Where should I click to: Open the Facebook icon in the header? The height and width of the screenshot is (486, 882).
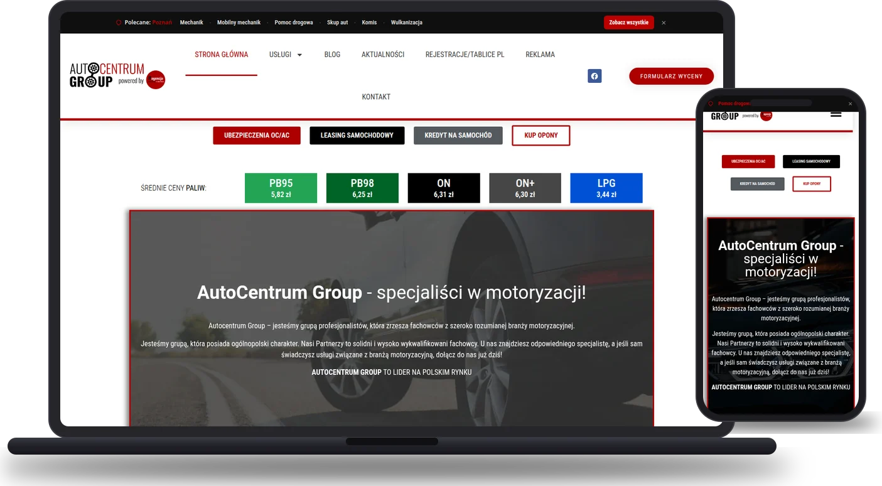594,76
